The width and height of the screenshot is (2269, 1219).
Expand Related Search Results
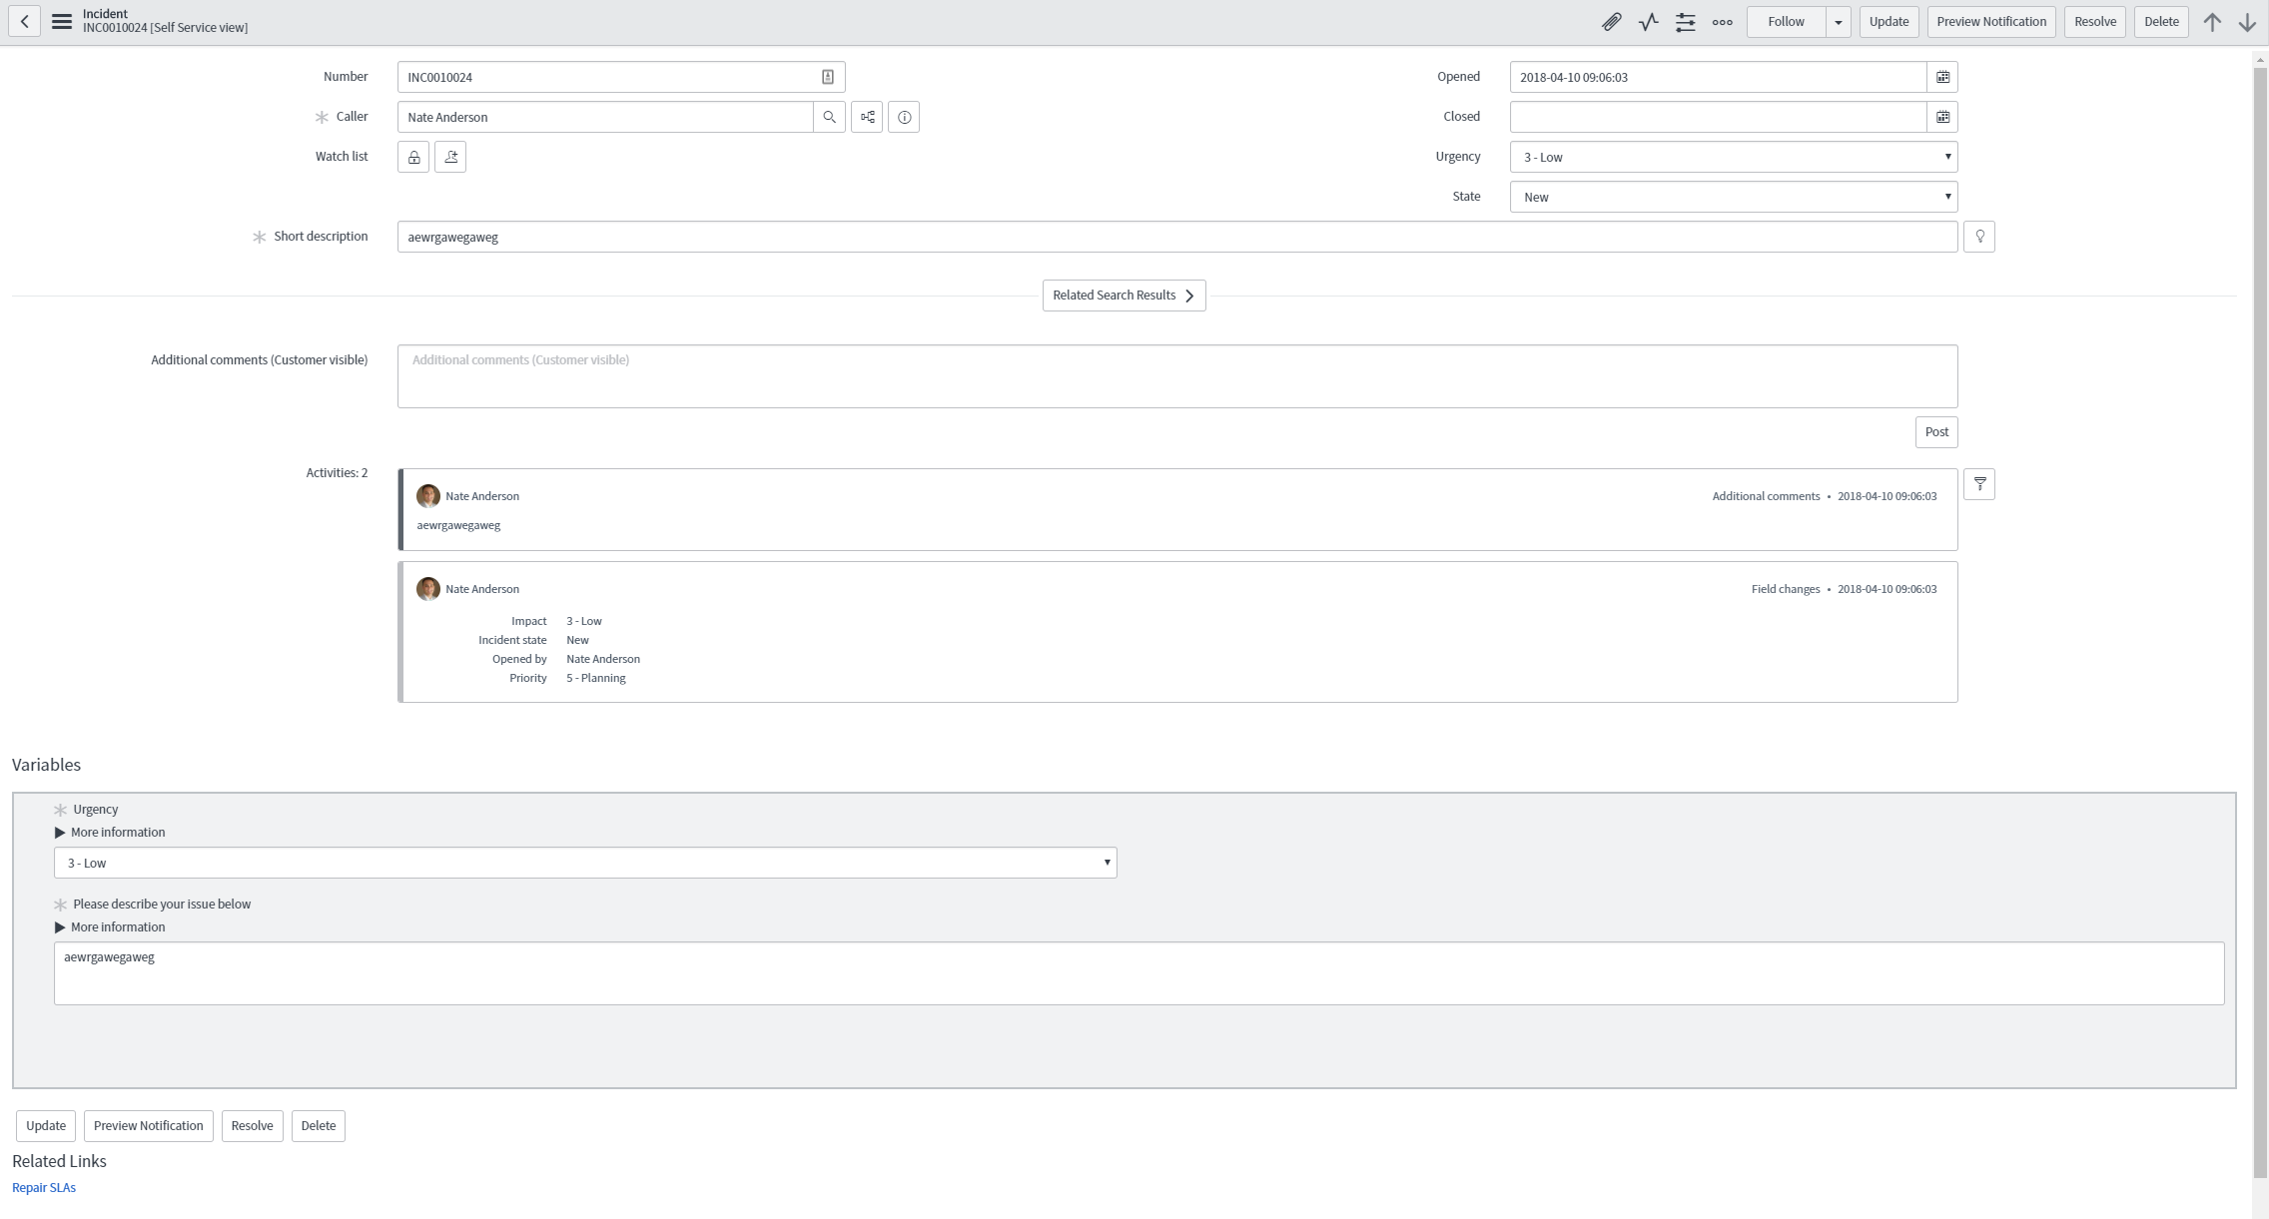click(1124, 296)
